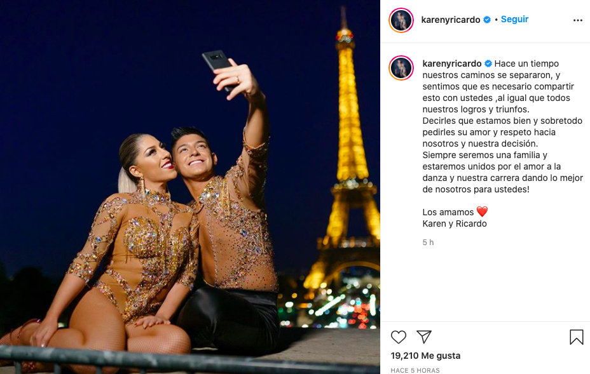Share the post via paper plane icon
Viewport: 590px width, 374px height.
[x=423, y=337]
